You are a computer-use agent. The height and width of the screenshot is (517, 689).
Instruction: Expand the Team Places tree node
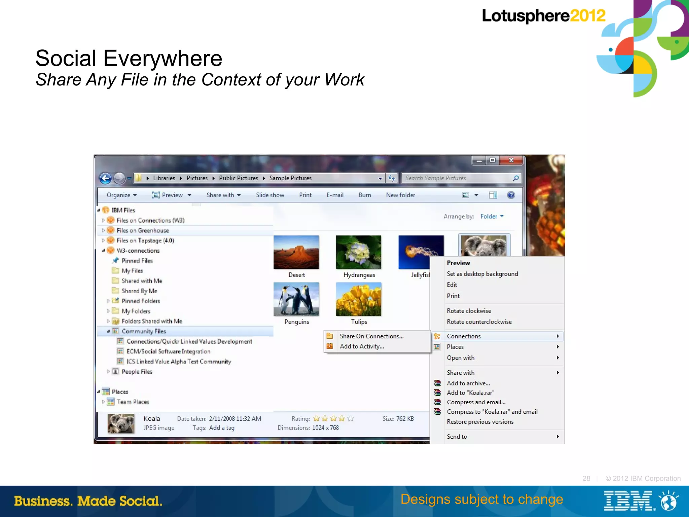pyautogui.click(x=103, y=402)
